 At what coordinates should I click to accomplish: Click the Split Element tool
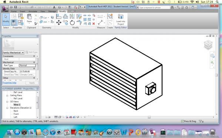pyautogui.click(x=85, y=15)
